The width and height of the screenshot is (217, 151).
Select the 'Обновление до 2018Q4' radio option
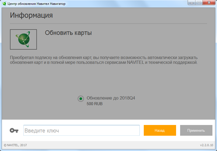click(x=81, y=99)
